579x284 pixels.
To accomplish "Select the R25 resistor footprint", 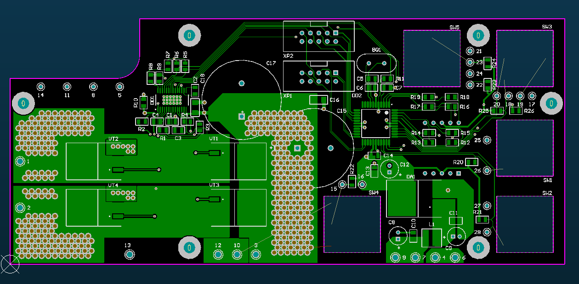I will tap(497, 111).
